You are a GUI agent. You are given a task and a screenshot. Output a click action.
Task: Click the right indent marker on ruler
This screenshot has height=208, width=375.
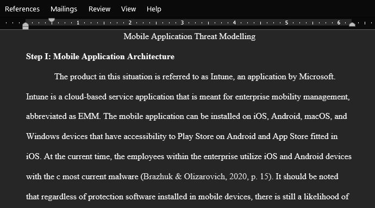tap(352, 24)
